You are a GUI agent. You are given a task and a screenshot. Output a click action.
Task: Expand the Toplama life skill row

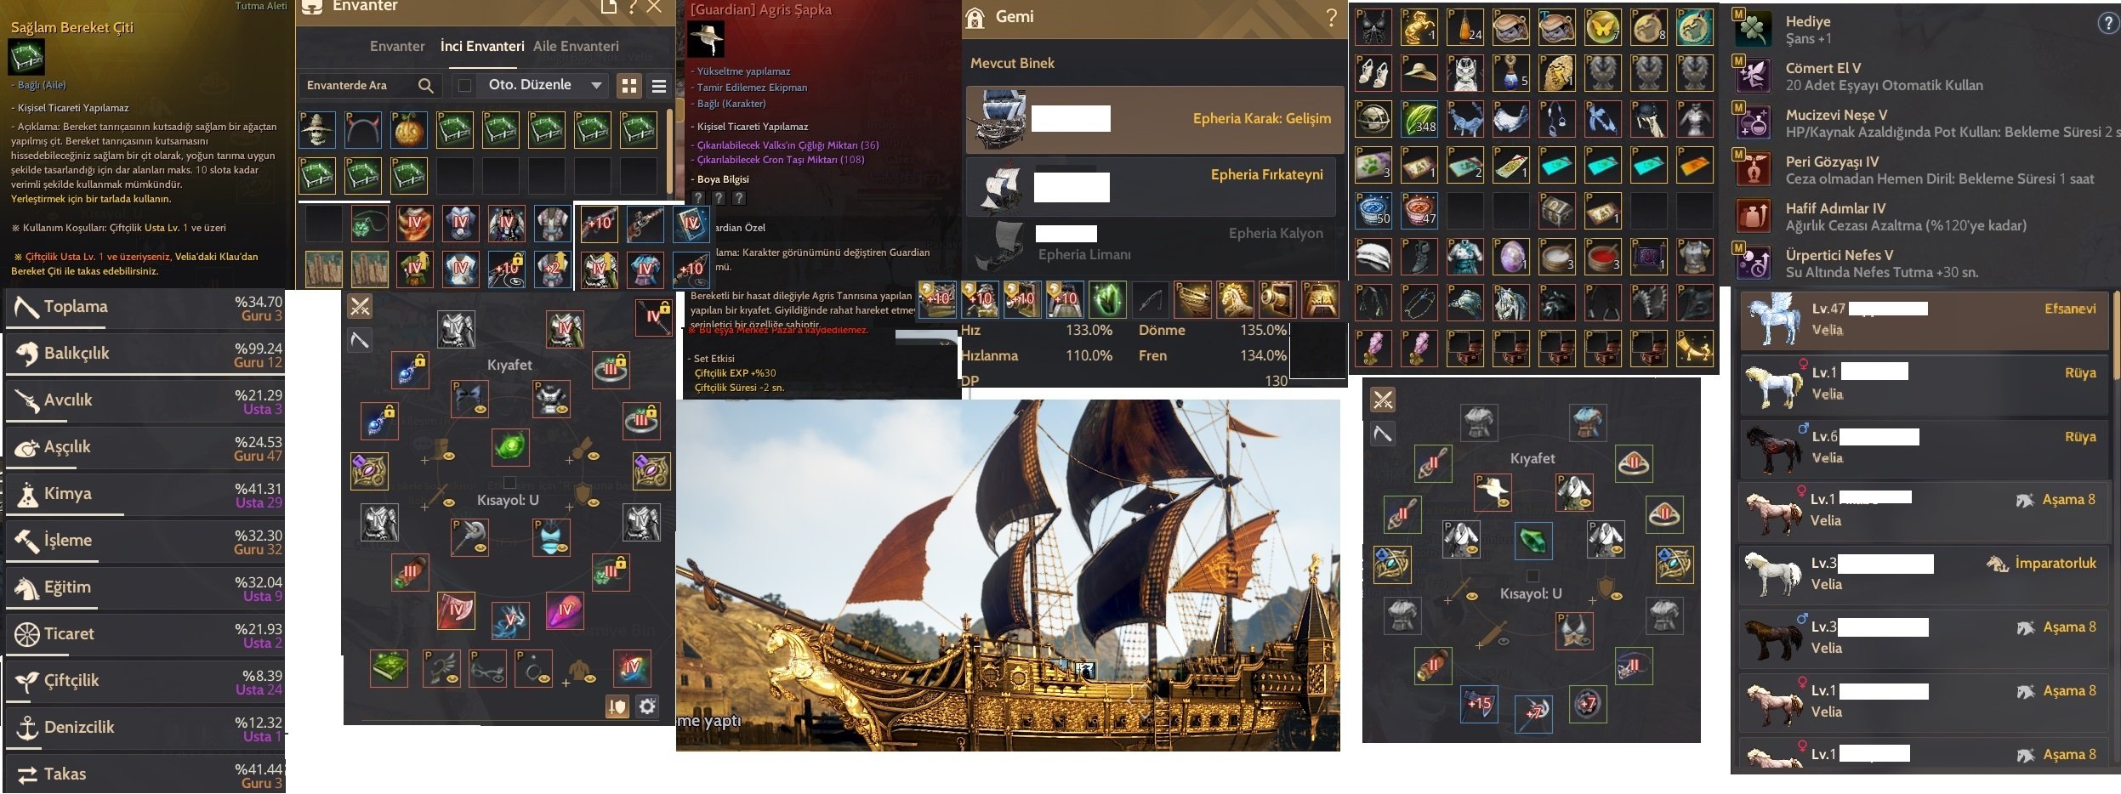pyautogui.click(x=145, y=309)
